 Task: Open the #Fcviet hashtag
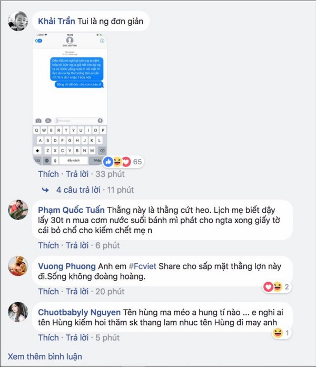[x=143, y=266]
